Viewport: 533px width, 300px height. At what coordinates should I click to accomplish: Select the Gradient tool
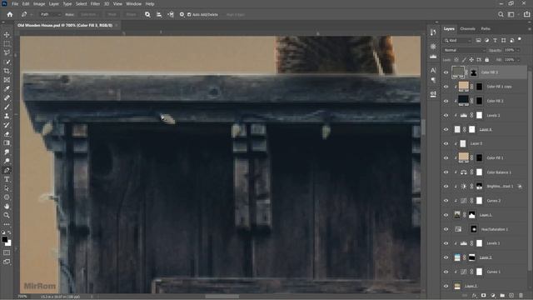pos(7,142)
